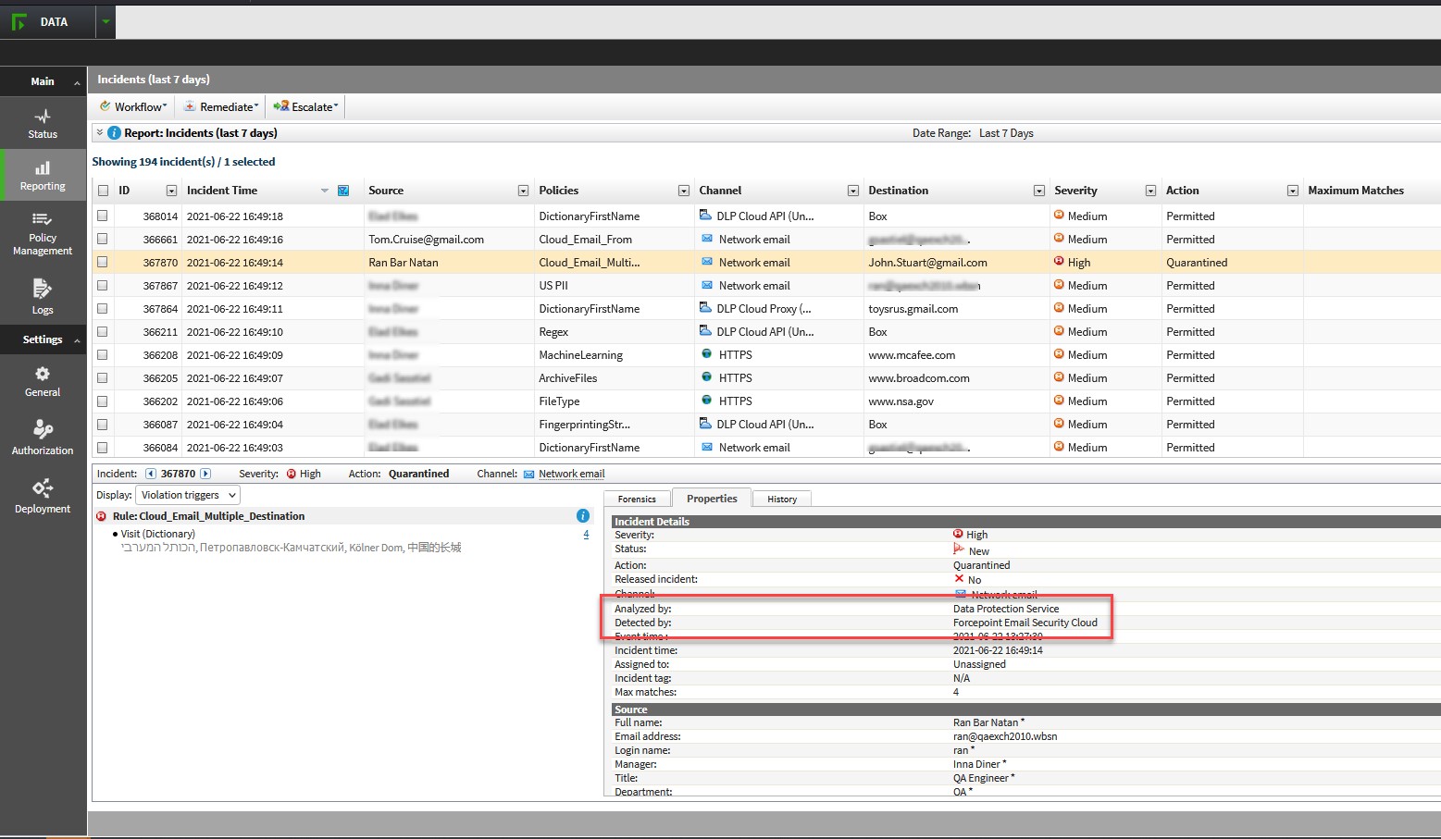1441x839 pixels.
Task: Open Deployment from the sidebar
Action: [x=43, y=495]
